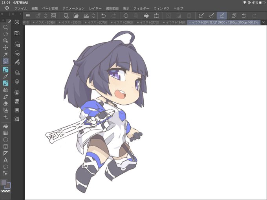The height and width of the screenshot is (200, 267).
Task: Select the Rotate view tool
Action: click(x=5, y=34)
